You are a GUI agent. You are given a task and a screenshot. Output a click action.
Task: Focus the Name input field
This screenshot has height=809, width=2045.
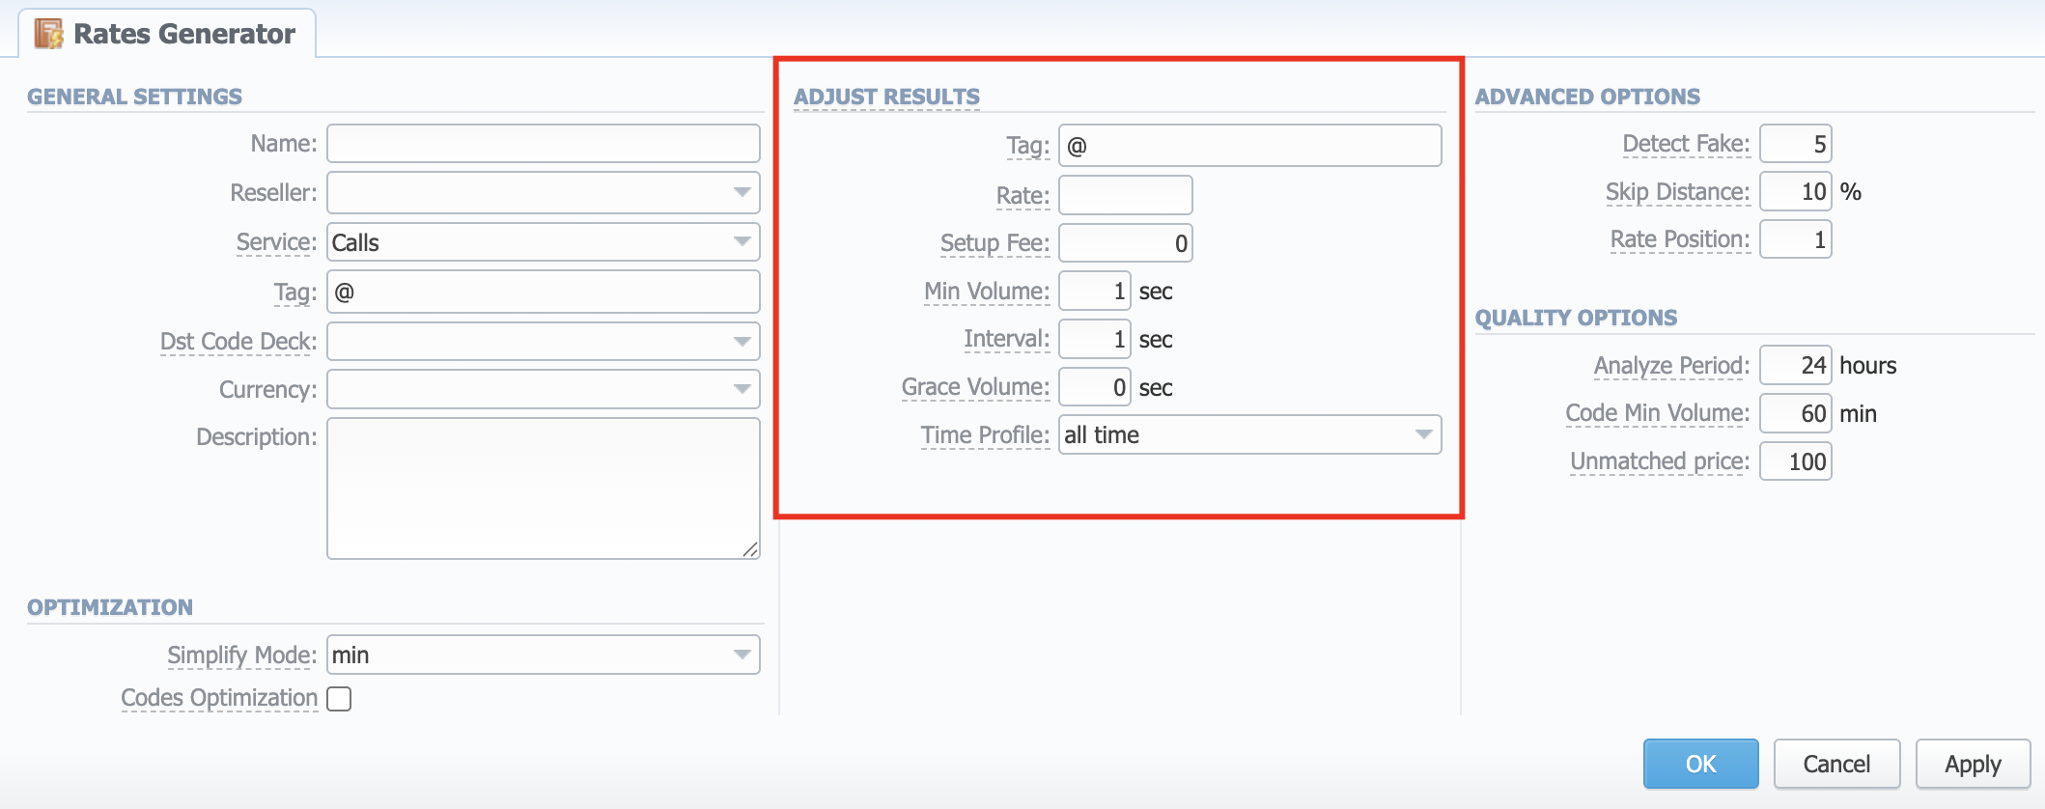[544, 144]
